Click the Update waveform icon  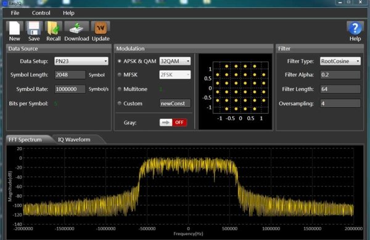(101, 28)
